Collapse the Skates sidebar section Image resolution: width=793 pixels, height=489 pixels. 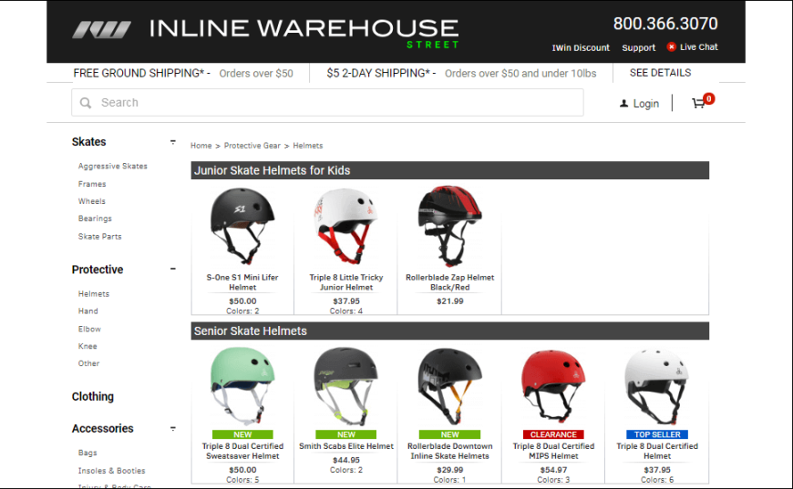pyautogui.click(x=173, y=142)
